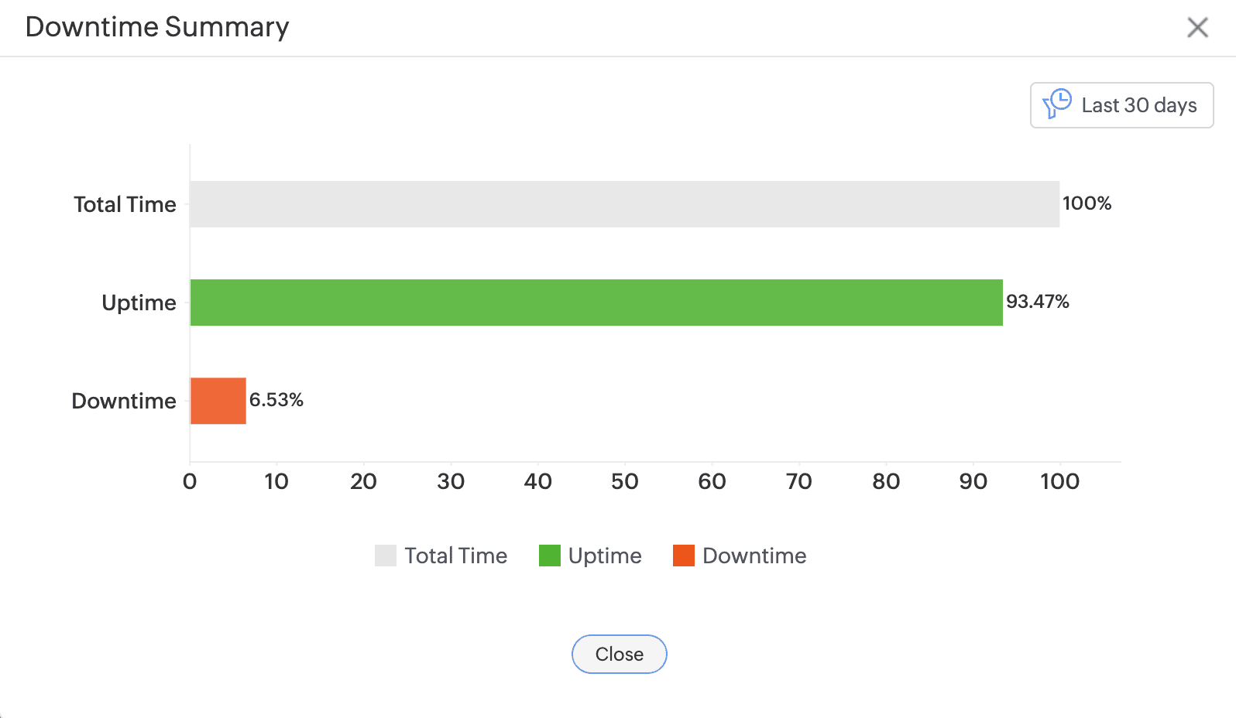Click the gray Total Time bar
Viewport: 1236px width, 718px height.
coord(624,204)
